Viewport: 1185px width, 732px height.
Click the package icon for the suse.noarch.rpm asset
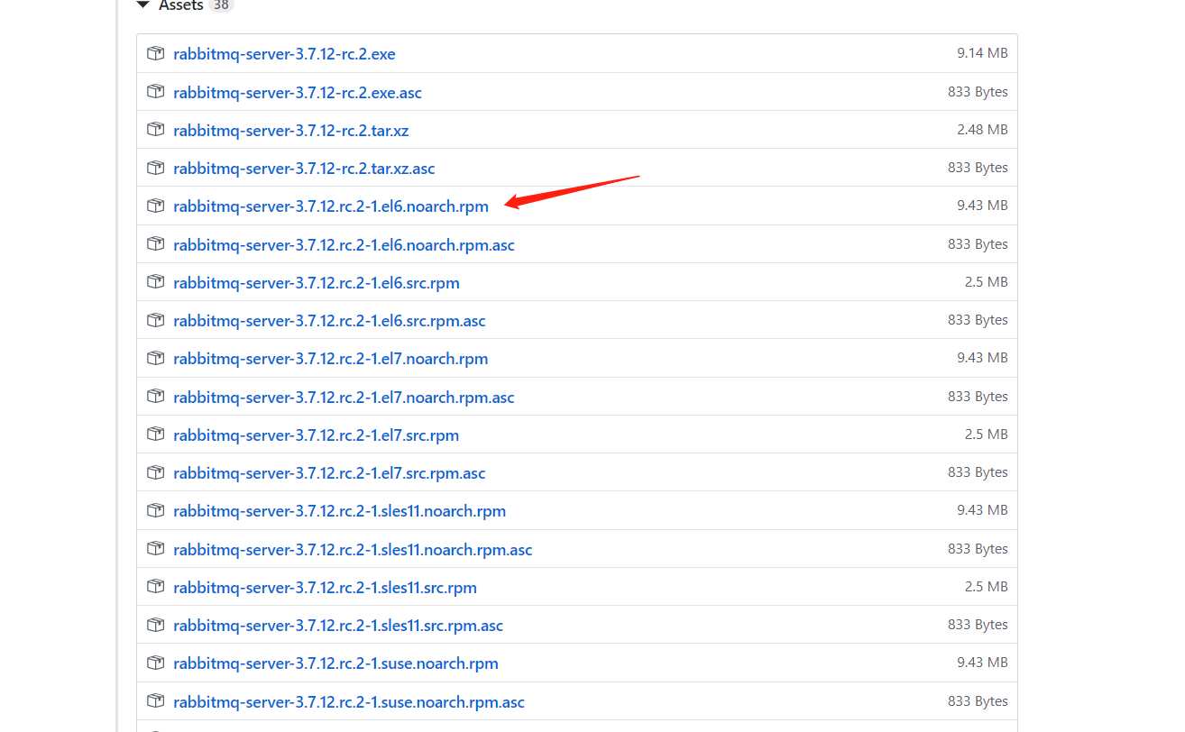(156, 663)
